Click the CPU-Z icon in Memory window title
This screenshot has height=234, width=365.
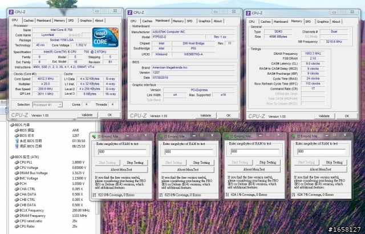tap(248, 13)
